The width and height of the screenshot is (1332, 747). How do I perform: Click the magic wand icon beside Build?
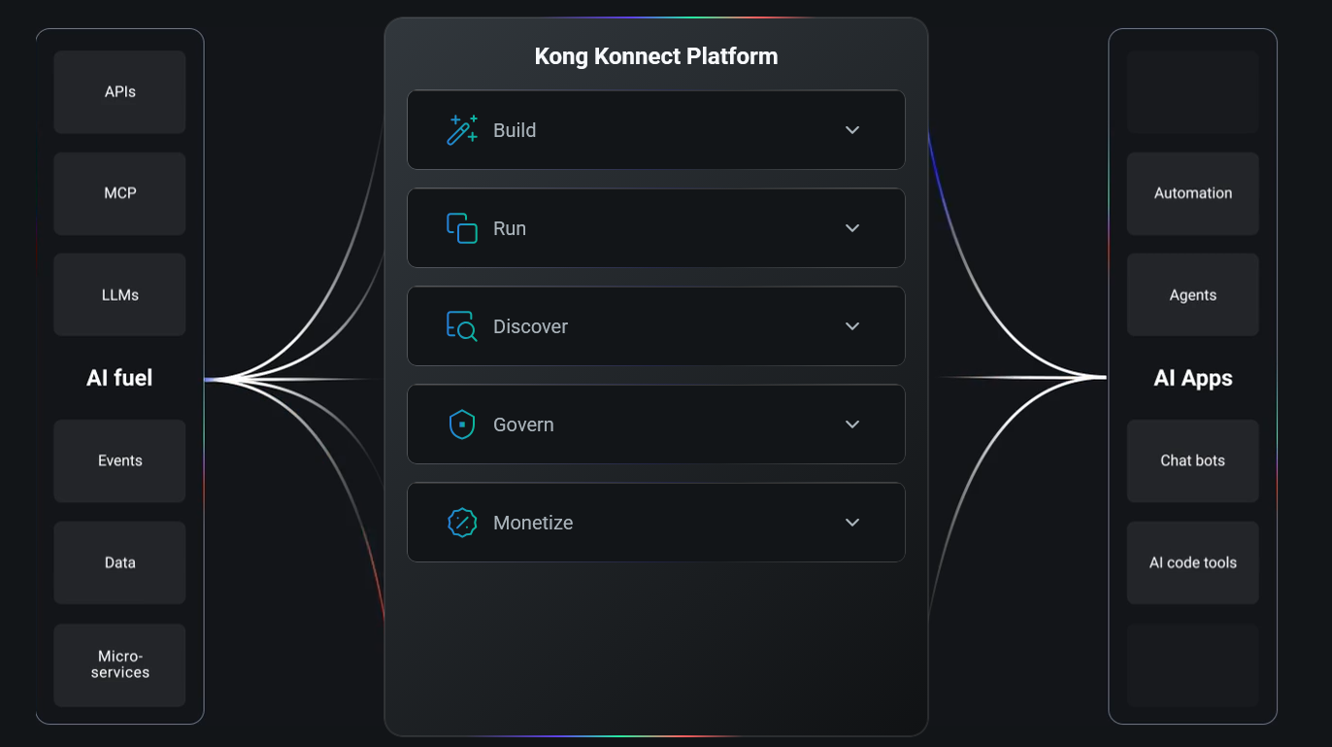coord(463,129)
